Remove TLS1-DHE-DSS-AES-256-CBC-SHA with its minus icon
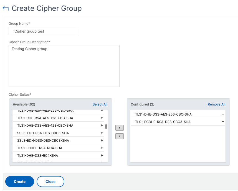The height and width of the screenshot is (191, 238). pos(223,114)
